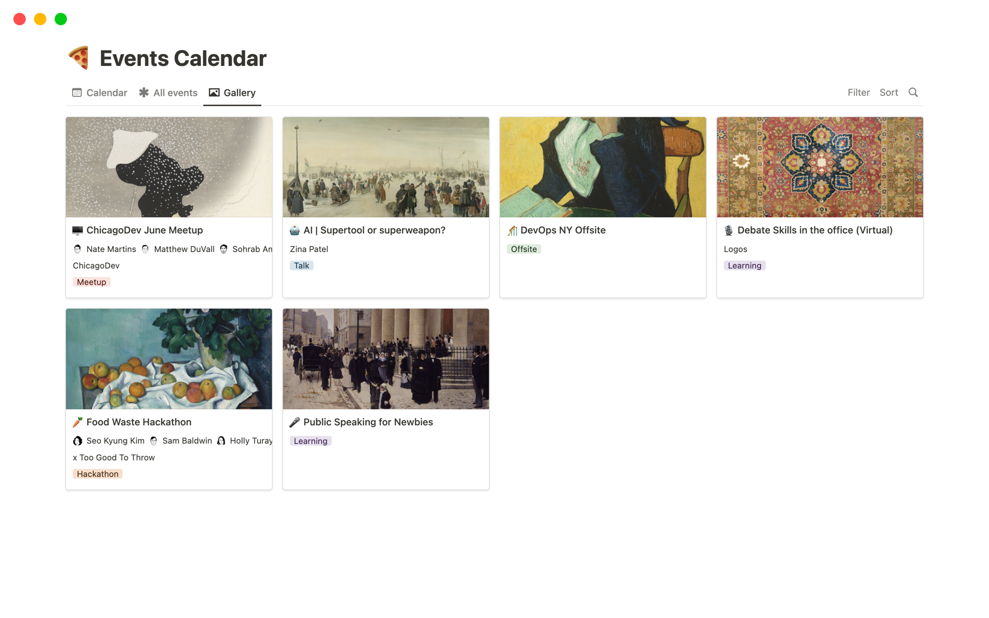Open the Filter options

click(x=858, y=93)
